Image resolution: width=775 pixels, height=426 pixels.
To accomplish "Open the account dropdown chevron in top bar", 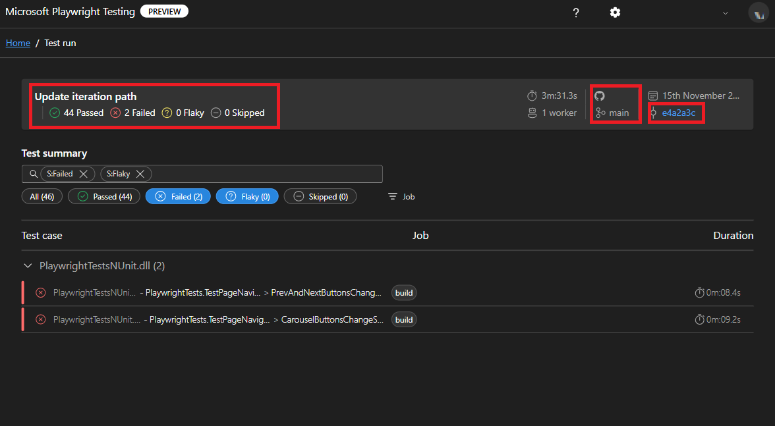I will tap(726, 13).
